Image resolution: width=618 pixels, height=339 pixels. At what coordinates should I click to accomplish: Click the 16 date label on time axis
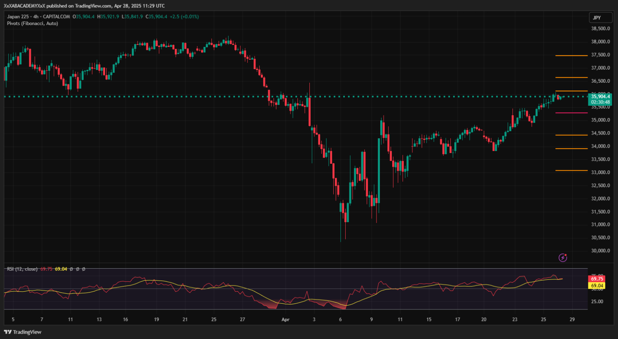pos(125,320)
